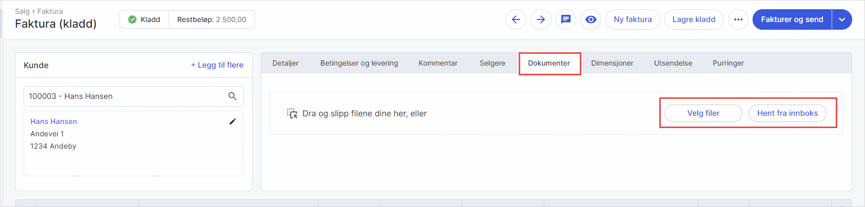Go to next invoice with right arrow
The height and width of the screenshot is (207, 865).
pos(541,19)
